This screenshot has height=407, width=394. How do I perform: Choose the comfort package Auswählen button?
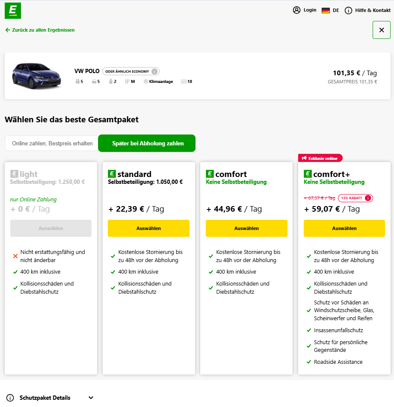pos(246,228)
